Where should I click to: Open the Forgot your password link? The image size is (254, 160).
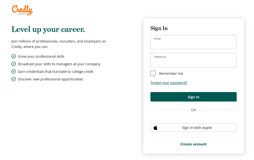(x=169, y=83)
